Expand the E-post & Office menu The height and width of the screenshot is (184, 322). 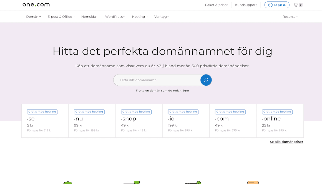(x=61, y=17)
